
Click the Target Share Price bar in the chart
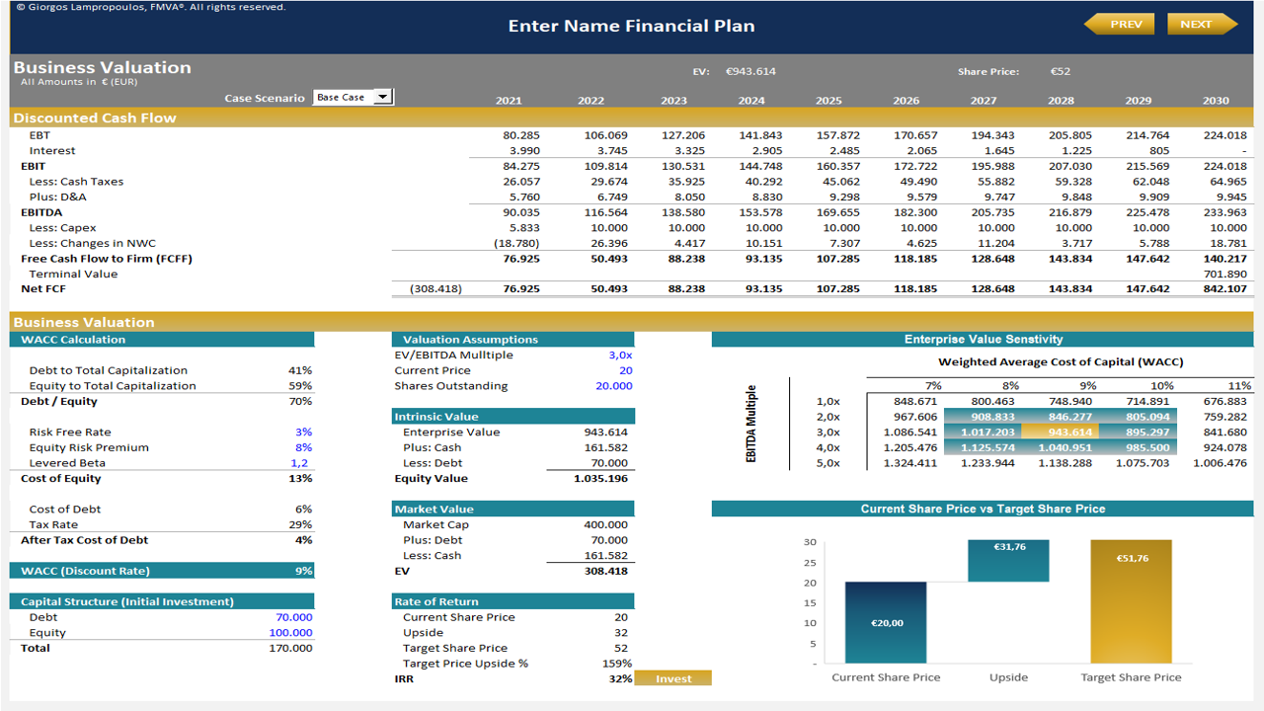1130,602
